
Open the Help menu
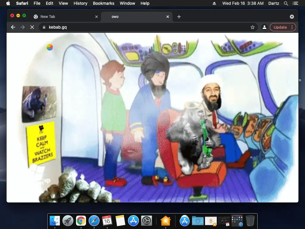145,3
